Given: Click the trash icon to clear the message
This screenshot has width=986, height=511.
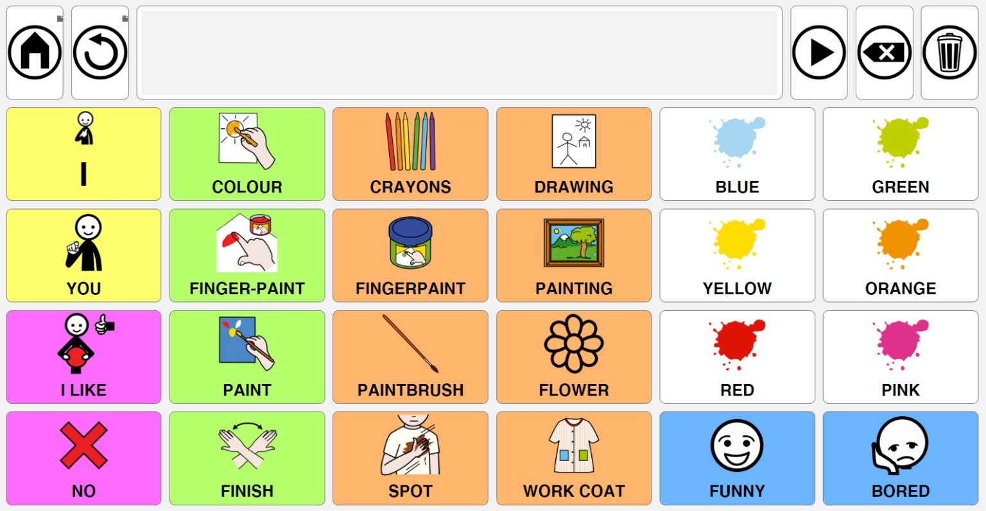Looking at the screenshot, I should [949, 52].
